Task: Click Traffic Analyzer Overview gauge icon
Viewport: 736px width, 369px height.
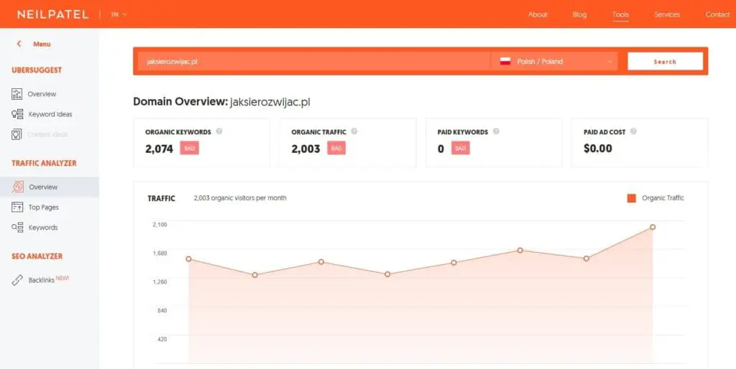Action: point(17,187)
